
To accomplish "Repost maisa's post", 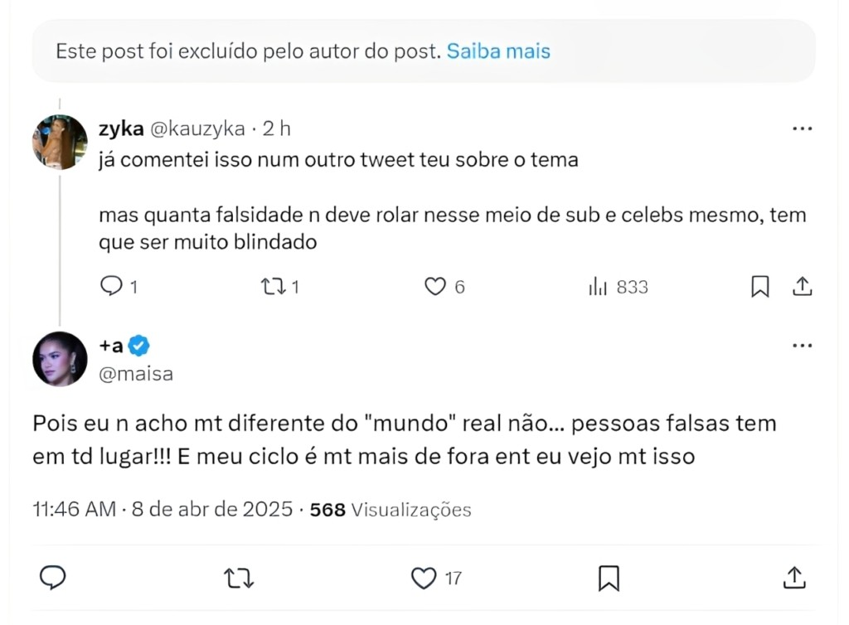I will pyautogui.click(x=239, y=577).
